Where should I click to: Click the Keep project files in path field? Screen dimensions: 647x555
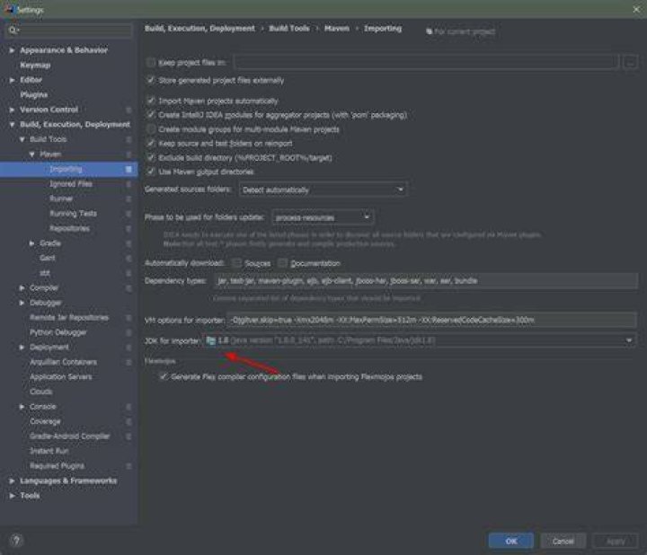426,62
